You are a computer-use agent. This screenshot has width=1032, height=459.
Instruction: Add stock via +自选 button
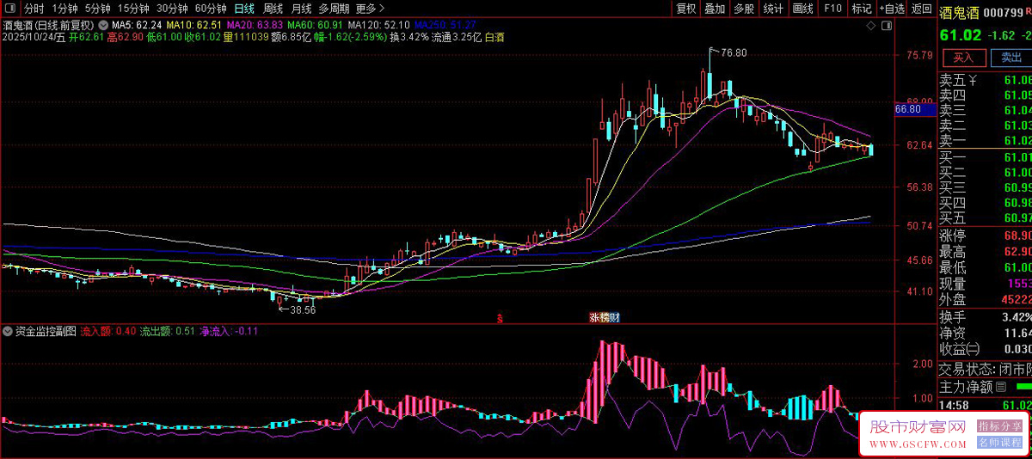coord(891,9)
